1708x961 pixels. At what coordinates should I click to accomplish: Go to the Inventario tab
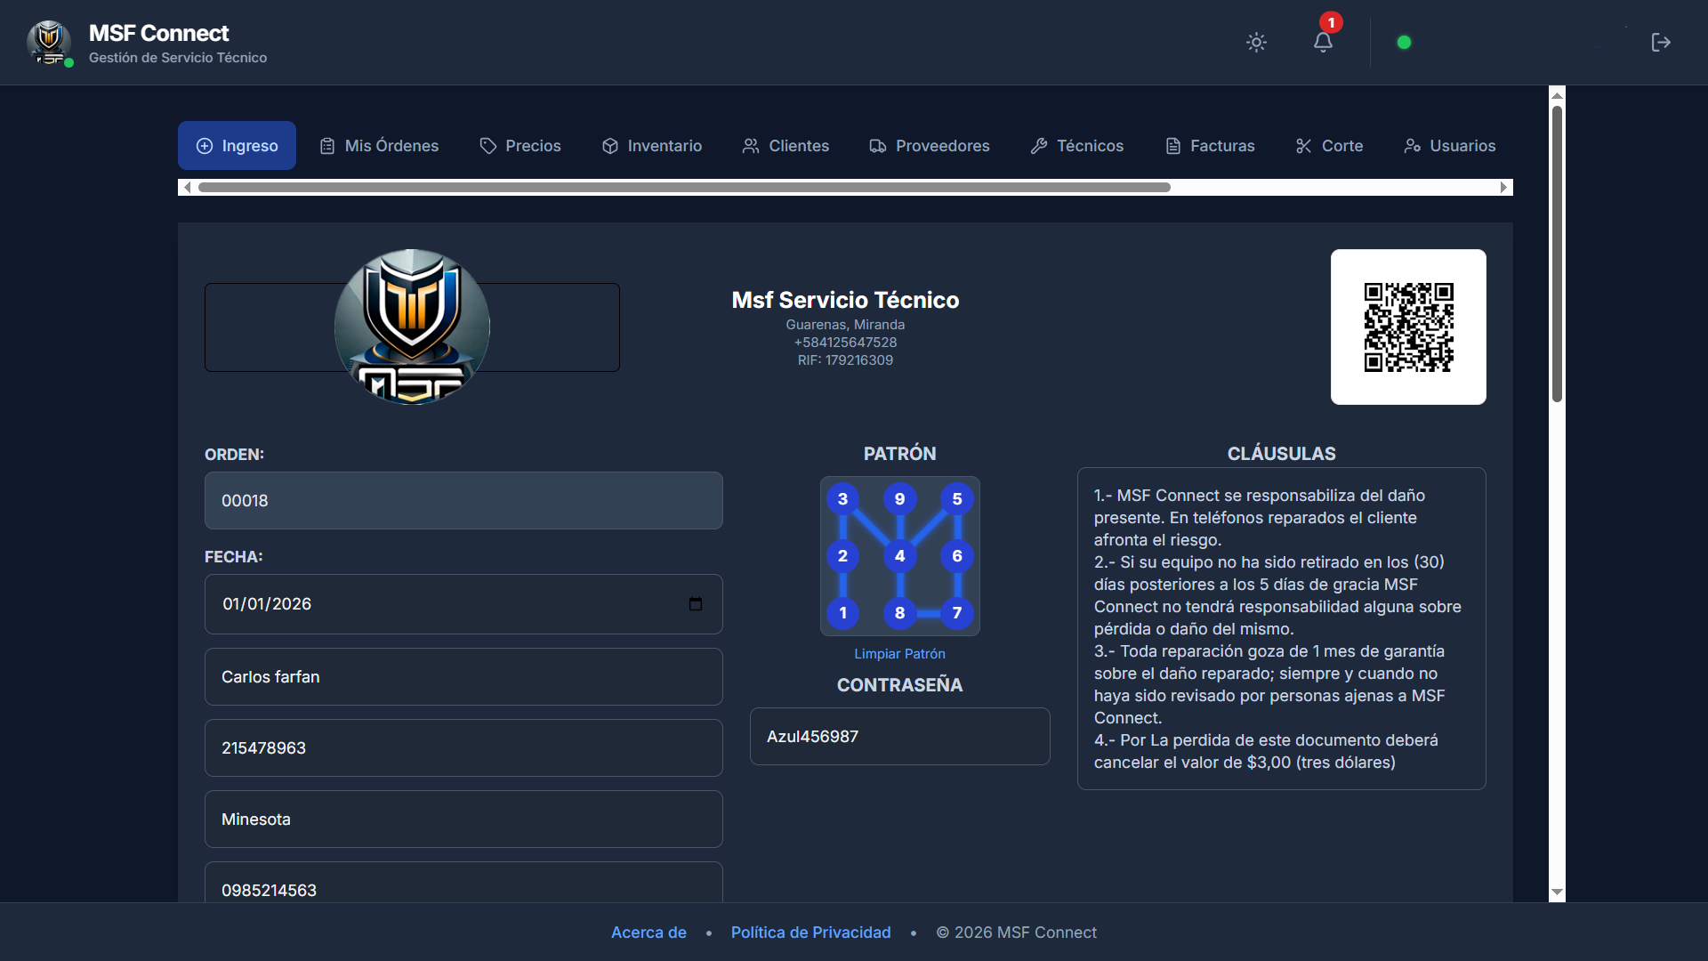click(x=652, y=145)
